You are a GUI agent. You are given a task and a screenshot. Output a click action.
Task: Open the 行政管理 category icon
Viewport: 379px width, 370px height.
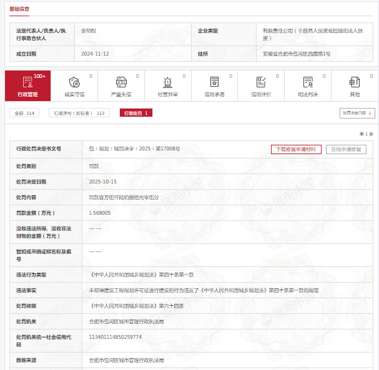click(x=27, y=82)
